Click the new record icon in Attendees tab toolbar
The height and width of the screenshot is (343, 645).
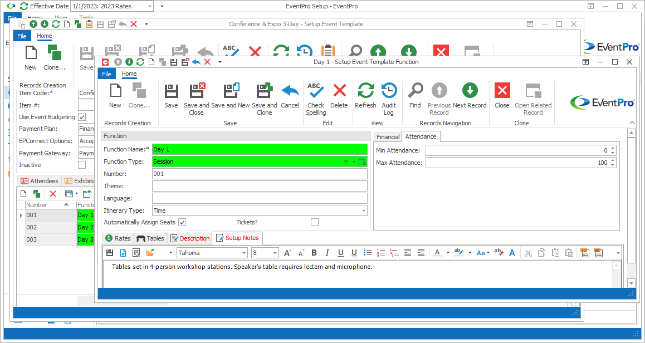coord(23,194)
